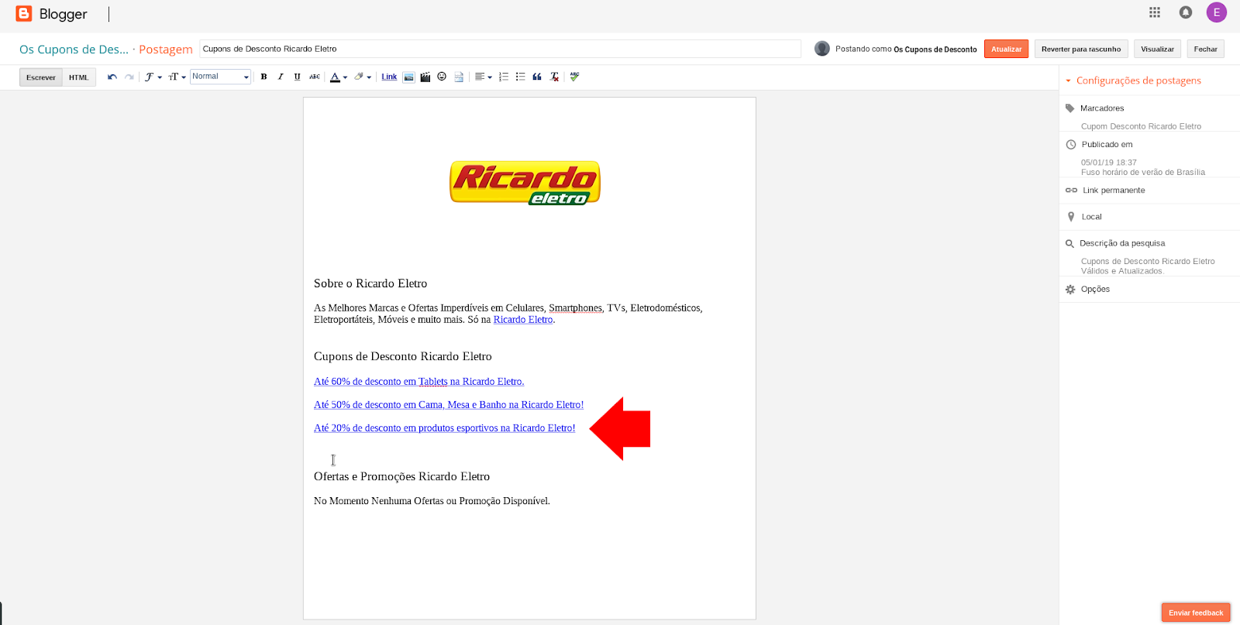This screenshot has width=1240, height=625.
Task: Undo the last edit
Action: [x=112, y=77]
